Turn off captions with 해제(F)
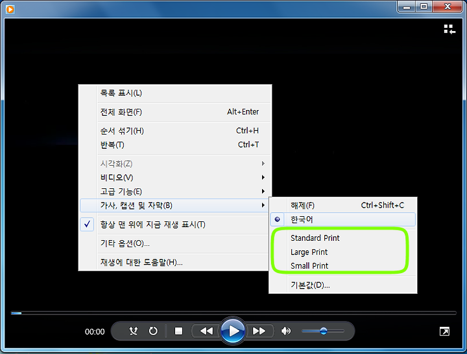Viewport: 467px width, 354px height. coord(343,205)
